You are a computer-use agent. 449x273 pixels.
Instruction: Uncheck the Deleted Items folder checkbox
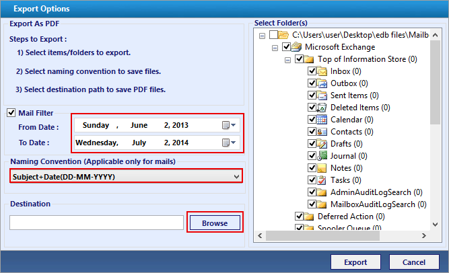[x=312, y=108]
